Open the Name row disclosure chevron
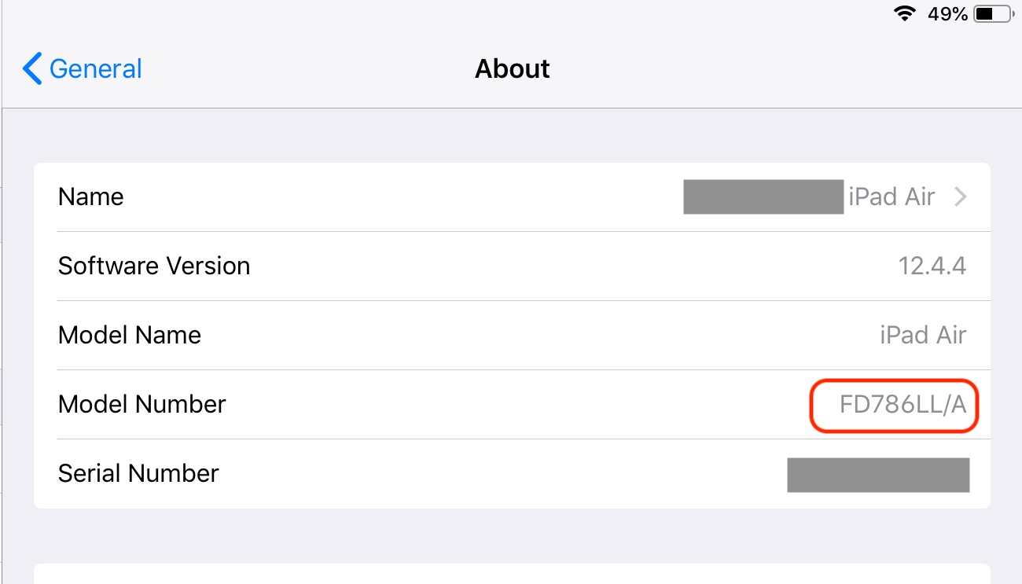The image size is (1022, 584). (x=960, y=197)
